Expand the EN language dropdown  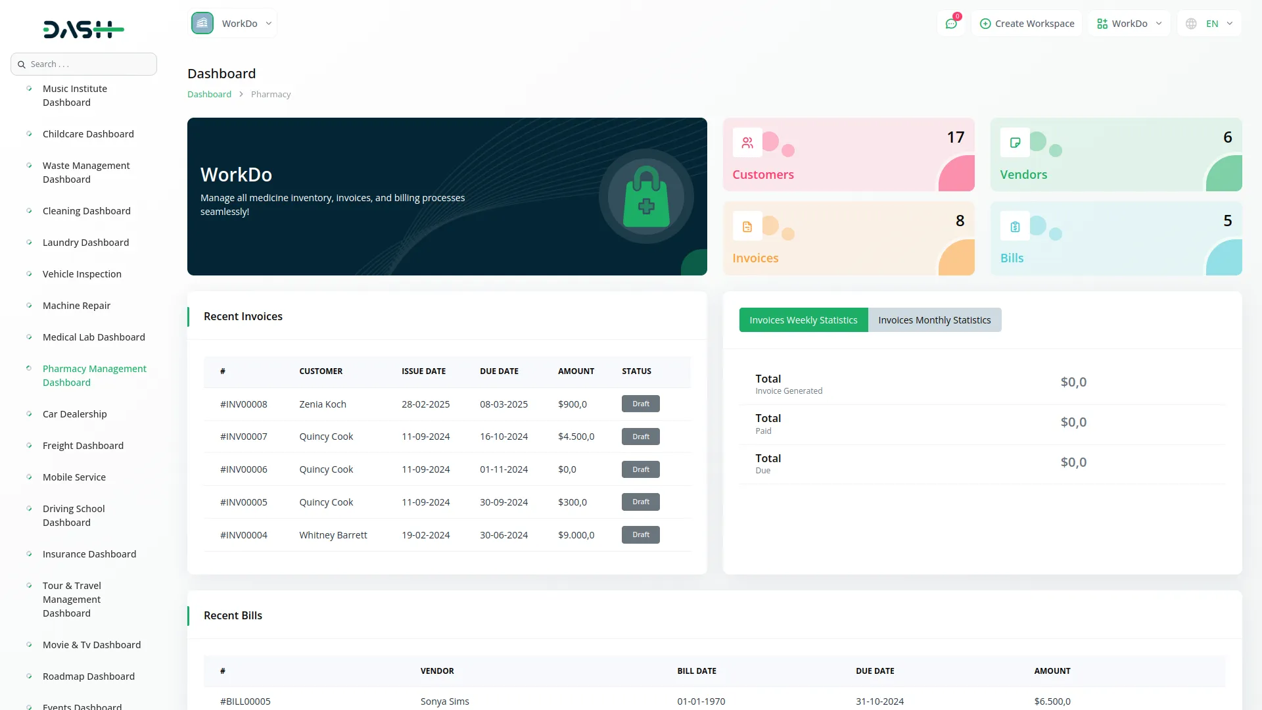coord(1208,23)
